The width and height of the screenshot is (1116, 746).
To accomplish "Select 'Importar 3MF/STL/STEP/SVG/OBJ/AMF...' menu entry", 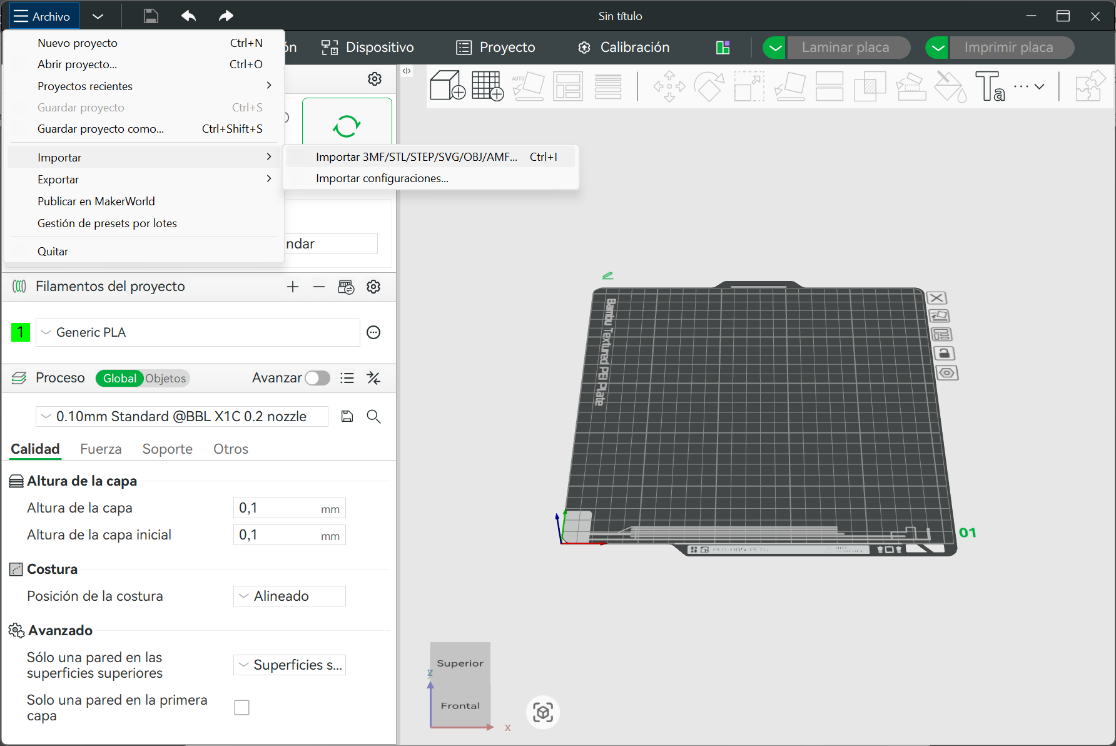I will point(415,156).
